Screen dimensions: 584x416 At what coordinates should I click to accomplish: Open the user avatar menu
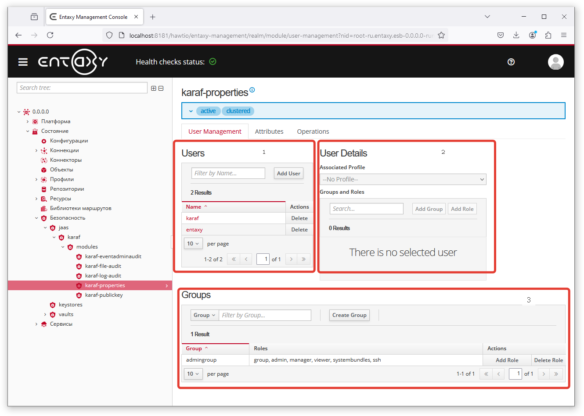556,62
